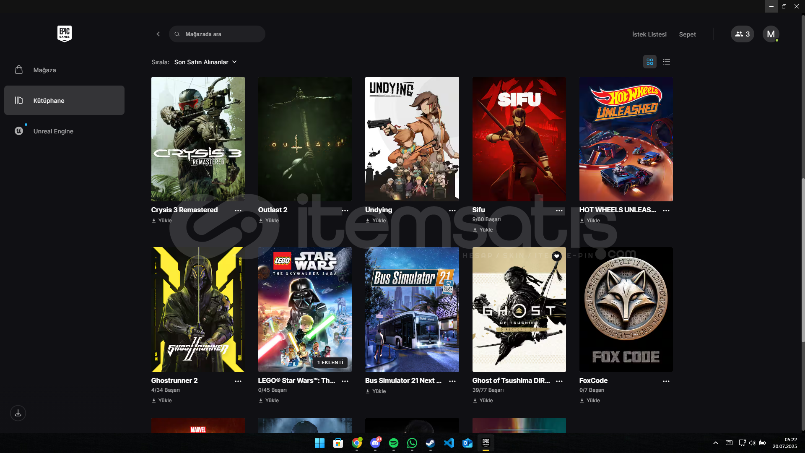Image resolution: width=805 pixels, height=453 pixels.
Task: Open Spotify from the taskbar
Action: click(x=394, y=443)
